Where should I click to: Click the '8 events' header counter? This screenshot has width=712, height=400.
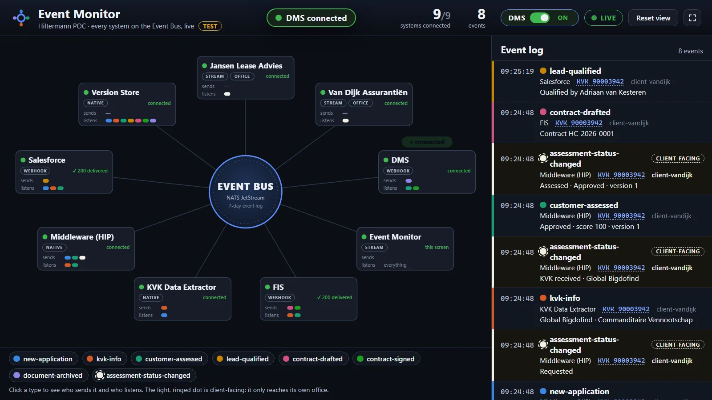pos(477,19)
